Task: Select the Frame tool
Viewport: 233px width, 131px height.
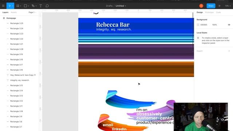Action: (x=18, y=6)
